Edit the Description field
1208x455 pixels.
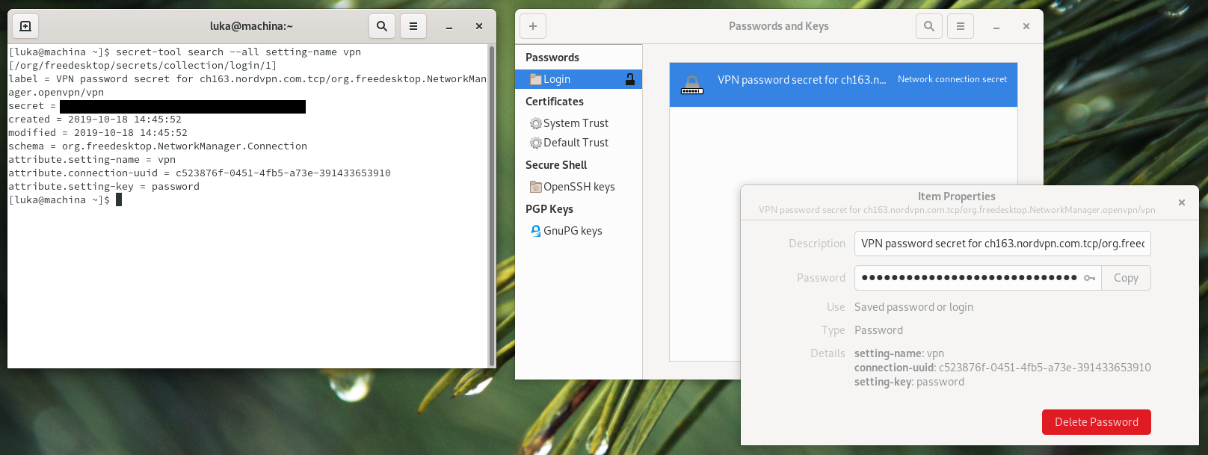pyautogui.click(x=1002, y=244)
